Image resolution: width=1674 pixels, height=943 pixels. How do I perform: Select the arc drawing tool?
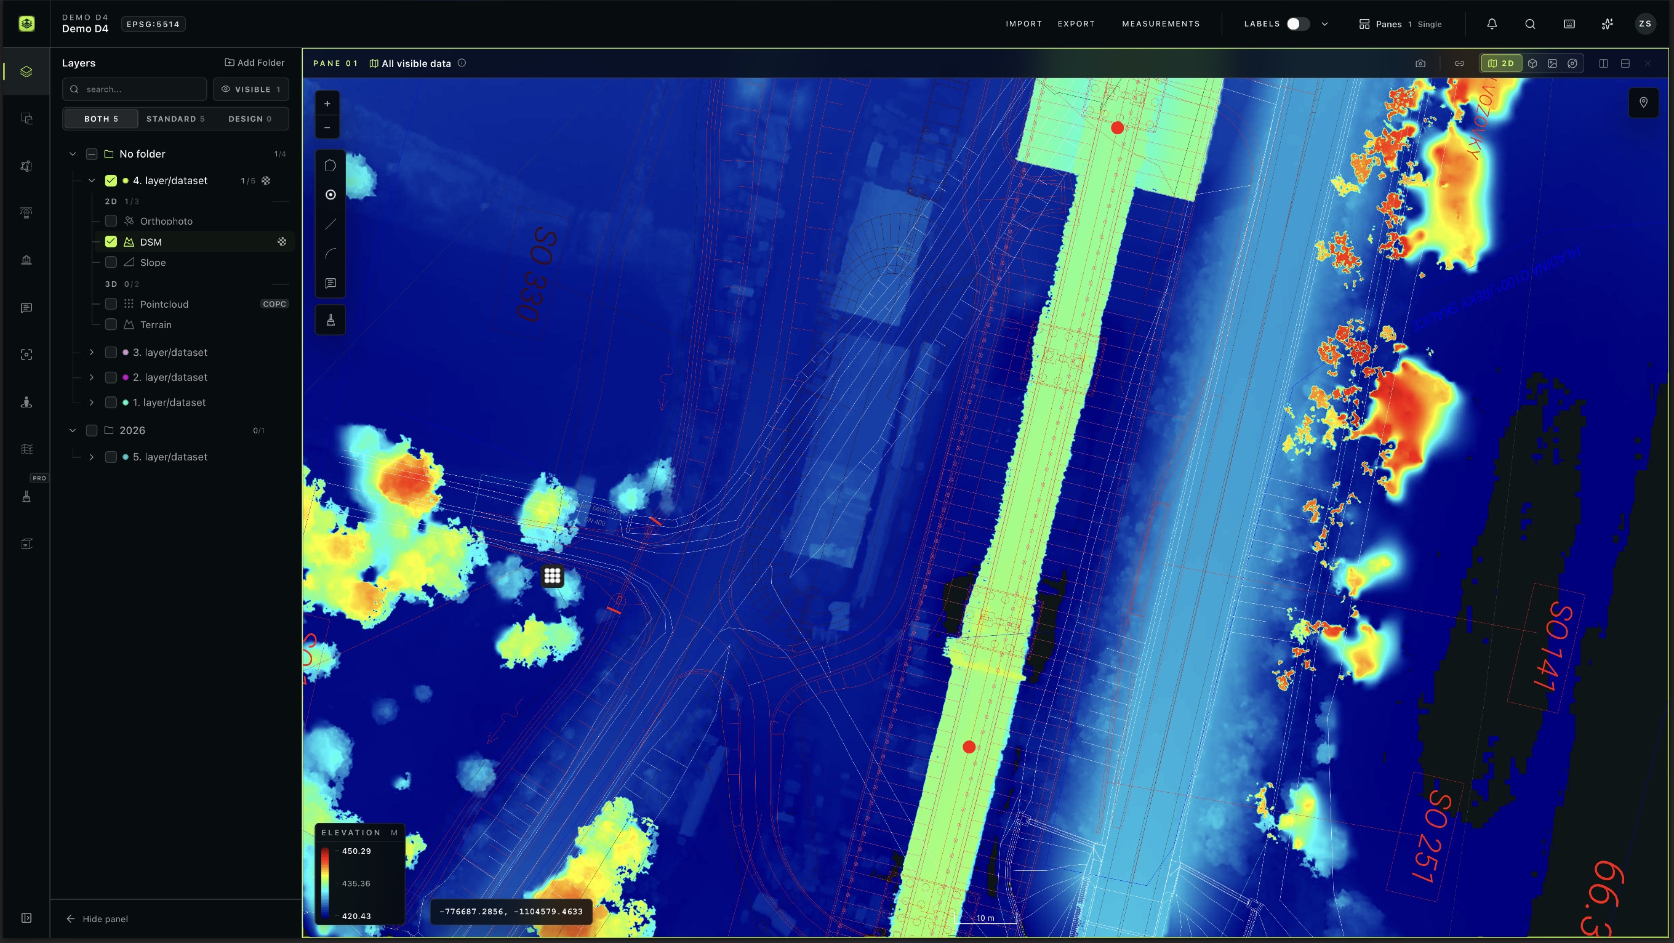click(x=330, y=254)
